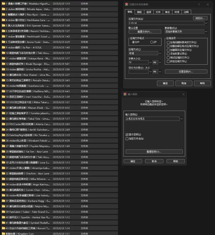Click folder icon of 16 Suzuhara Lulu row
Screen dimensions: 215x235
(x=3, y=86)
